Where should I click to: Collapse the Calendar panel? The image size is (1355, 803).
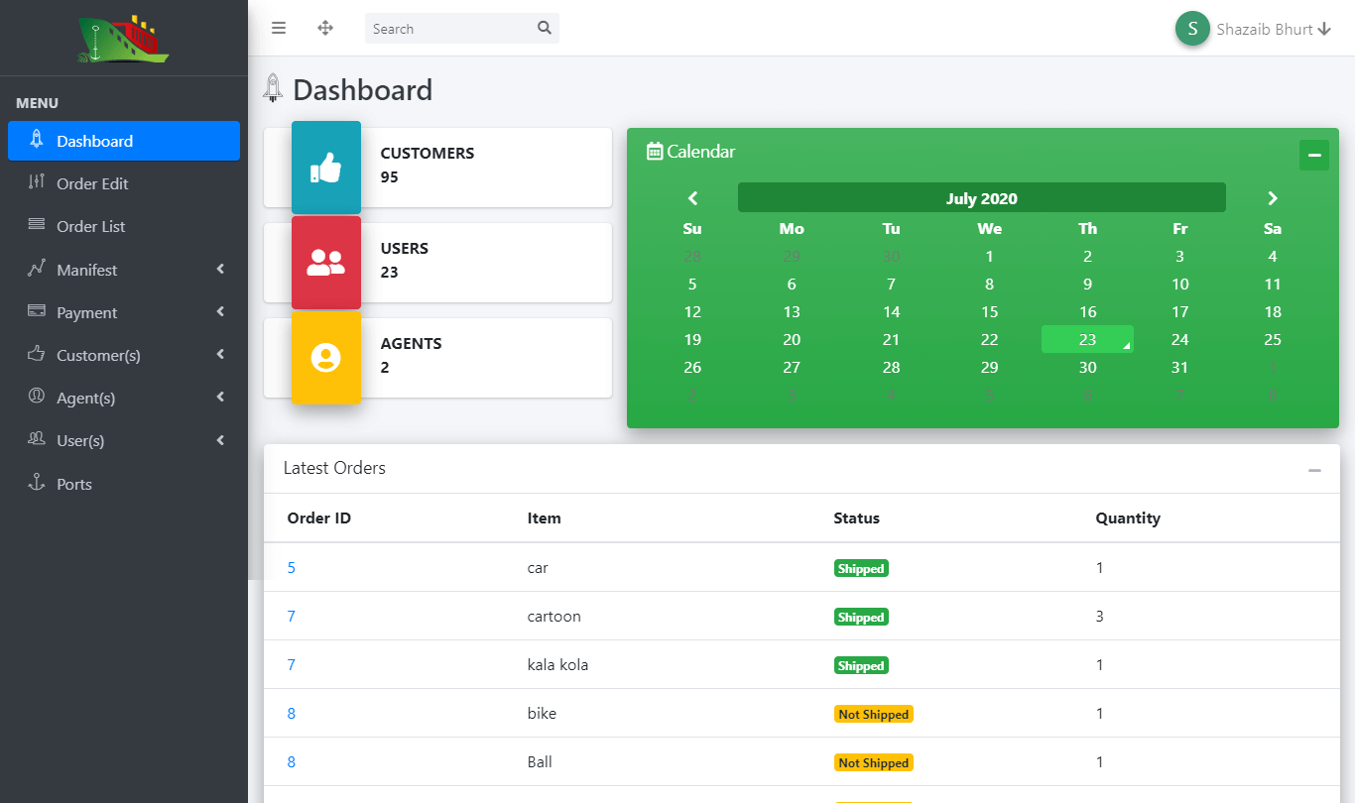coord(1314,156)
